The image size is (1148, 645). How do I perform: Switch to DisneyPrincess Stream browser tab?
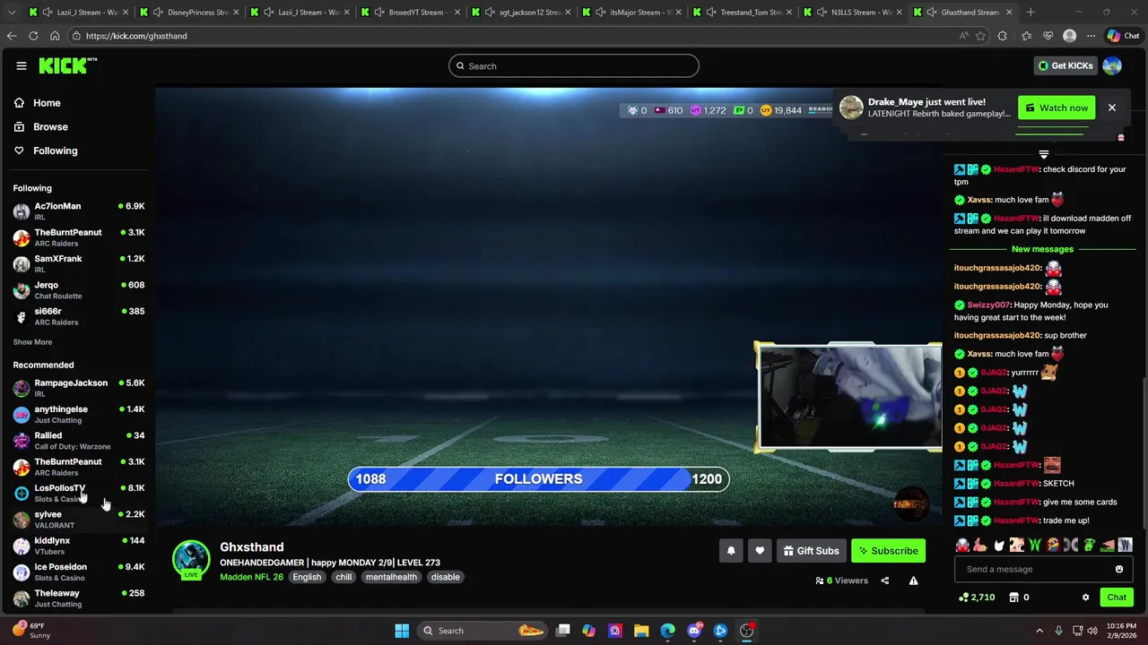click(191, 13)
